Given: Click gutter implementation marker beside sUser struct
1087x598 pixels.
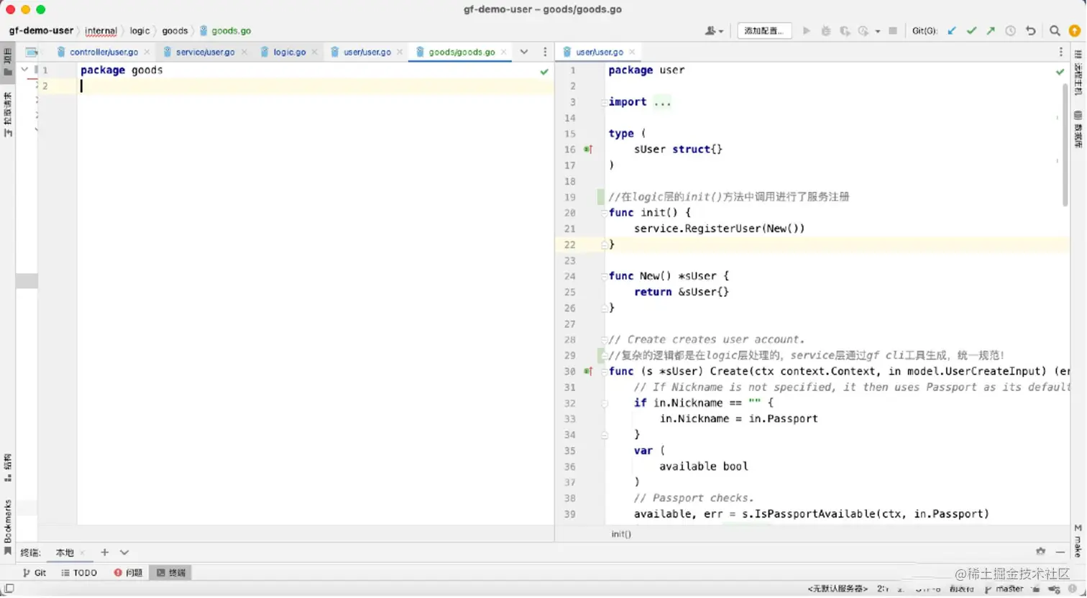Looking at the screenshot, I should 587,149.
